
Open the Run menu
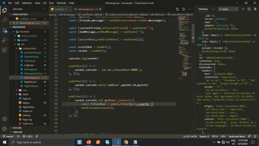[x=51, y=3]
